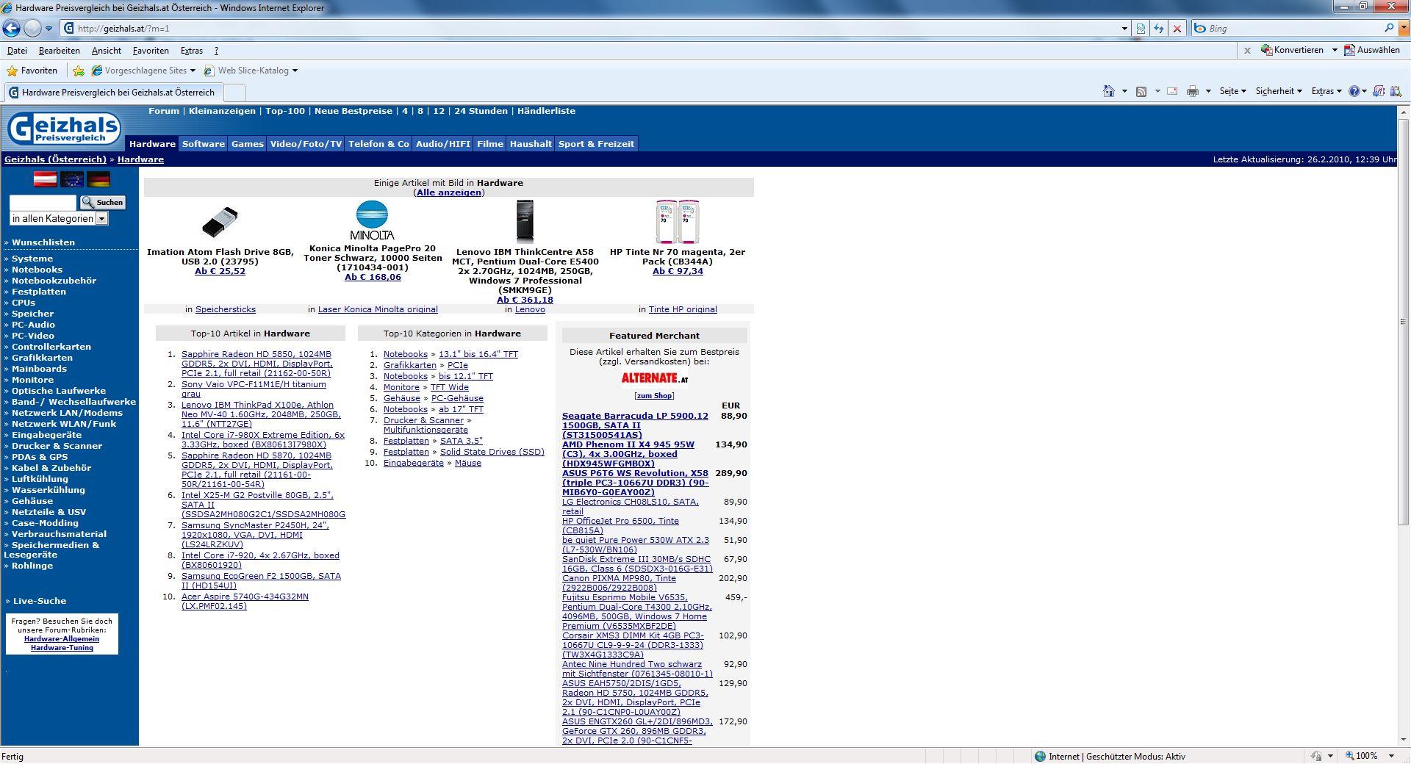The height and width of the screenshot is (764, 1411).
Task: Click the Lenovo ThinkCentre tower thumbnail
Action: point(525,221)
